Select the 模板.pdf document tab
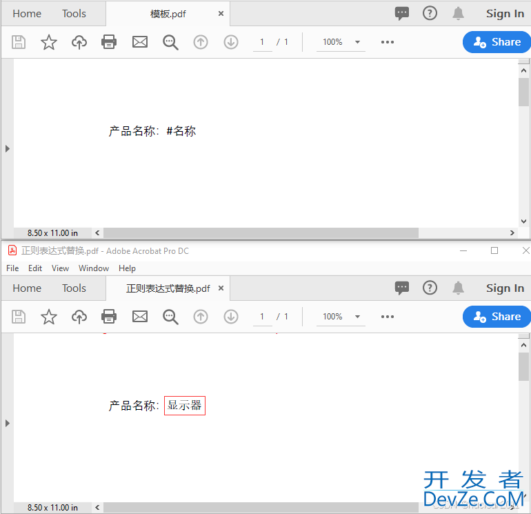 (x=168, y=14)
